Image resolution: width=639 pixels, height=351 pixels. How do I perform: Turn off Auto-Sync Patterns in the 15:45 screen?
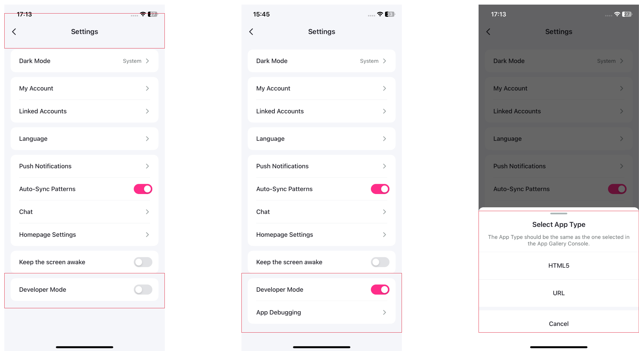click(x=380, y=189)
